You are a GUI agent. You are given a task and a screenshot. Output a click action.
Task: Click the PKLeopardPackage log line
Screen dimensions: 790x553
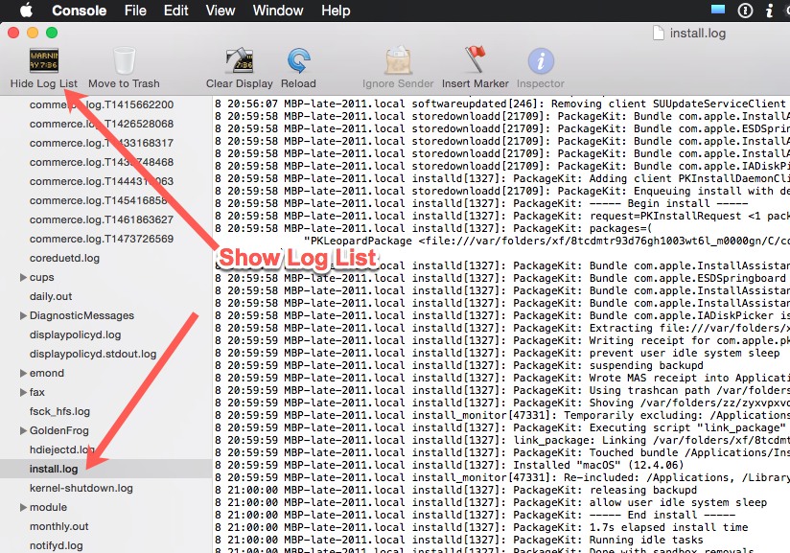pyautogui.click(x=546, y=241)
